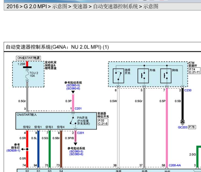Click the '变速器档位开关' component label

point(103,115)
